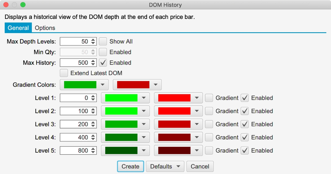Open the Defaults dropdown button
The image size is (331, 174).
pyautogui.click(x=165, y=166)
